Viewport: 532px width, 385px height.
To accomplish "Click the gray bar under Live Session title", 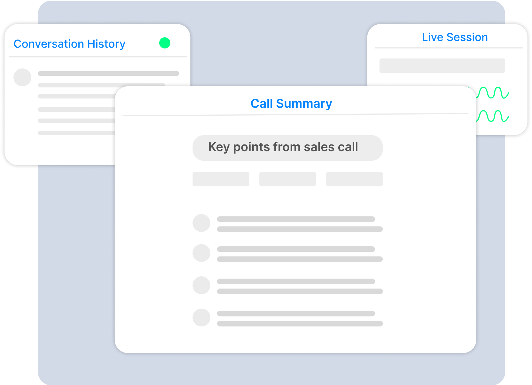I will coord(442,65).
